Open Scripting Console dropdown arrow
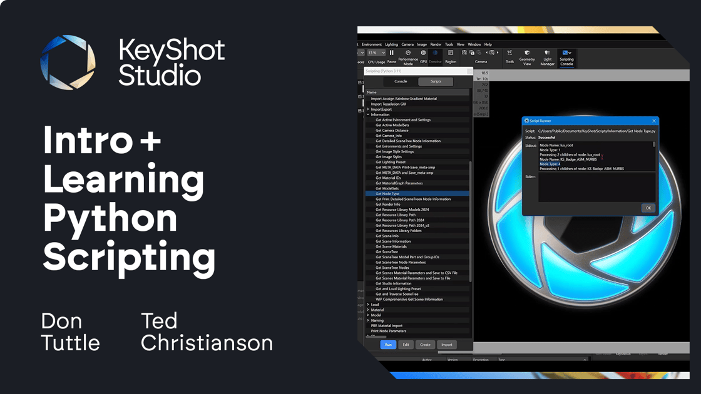The image size is (701, 394). pyautogui.click(x=570, y=53)
